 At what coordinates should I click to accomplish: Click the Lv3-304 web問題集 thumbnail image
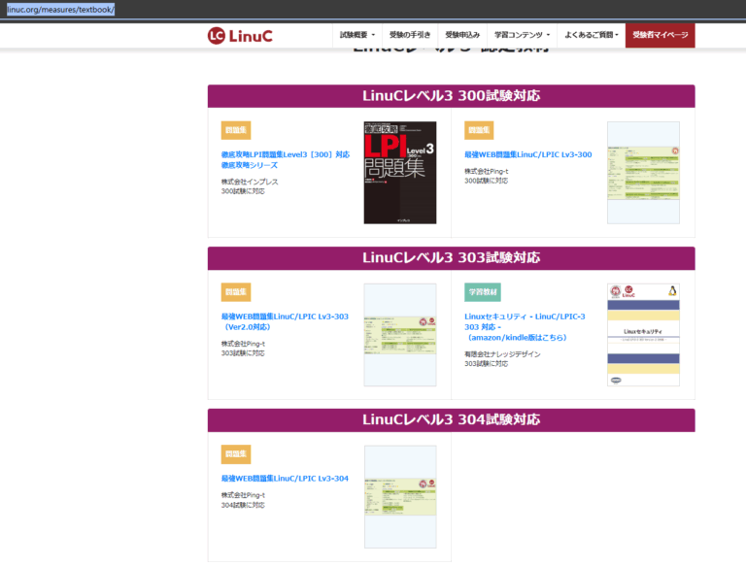click(400, 497)
